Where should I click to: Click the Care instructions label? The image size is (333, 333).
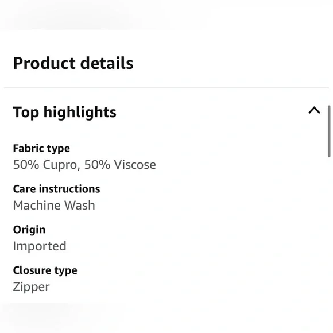click(x=56, y=189)
